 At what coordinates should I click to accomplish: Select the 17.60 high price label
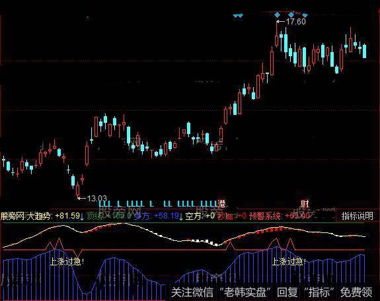pyautogui.click(x=296, y=22)
